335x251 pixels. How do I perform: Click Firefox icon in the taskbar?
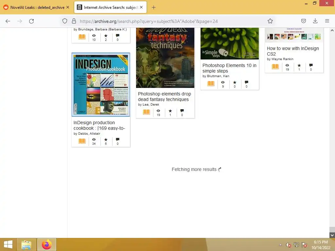[47, 244]
